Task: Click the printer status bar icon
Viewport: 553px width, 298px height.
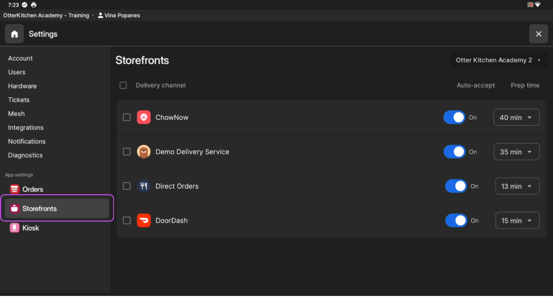Action: 34,5
